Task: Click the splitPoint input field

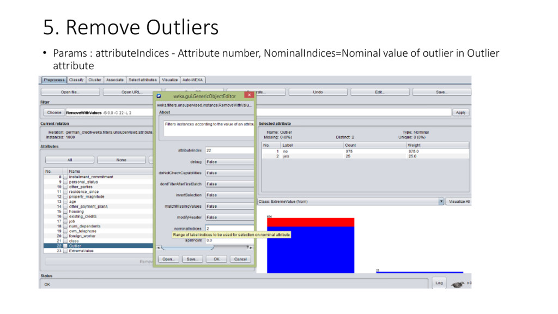Action: 229,240
